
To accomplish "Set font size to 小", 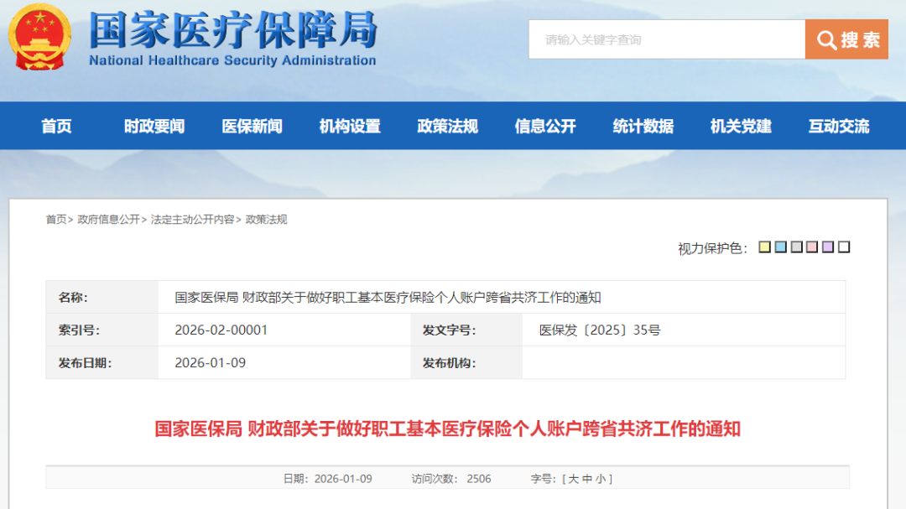I will [601, 479].
